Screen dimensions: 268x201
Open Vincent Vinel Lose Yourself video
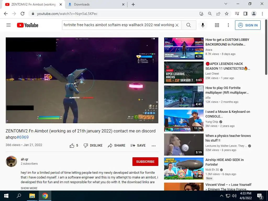point(228,187)
